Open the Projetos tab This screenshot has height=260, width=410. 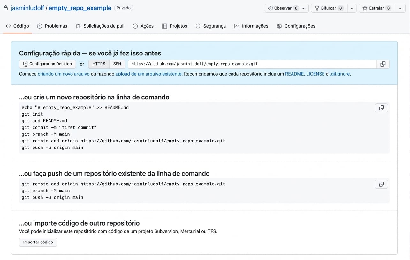point(174,26)
